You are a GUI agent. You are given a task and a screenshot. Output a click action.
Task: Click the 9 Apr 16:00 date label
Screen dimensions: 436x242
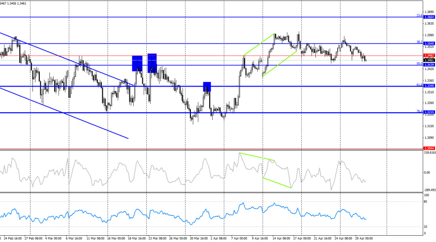tap(260, 239)
